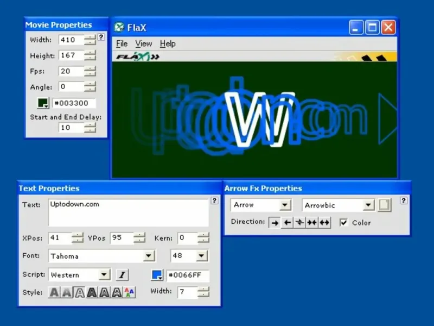This screenshot has width=434, height=326.
Task: Expand the Western script dropdown
Action: tap(104, 275)
